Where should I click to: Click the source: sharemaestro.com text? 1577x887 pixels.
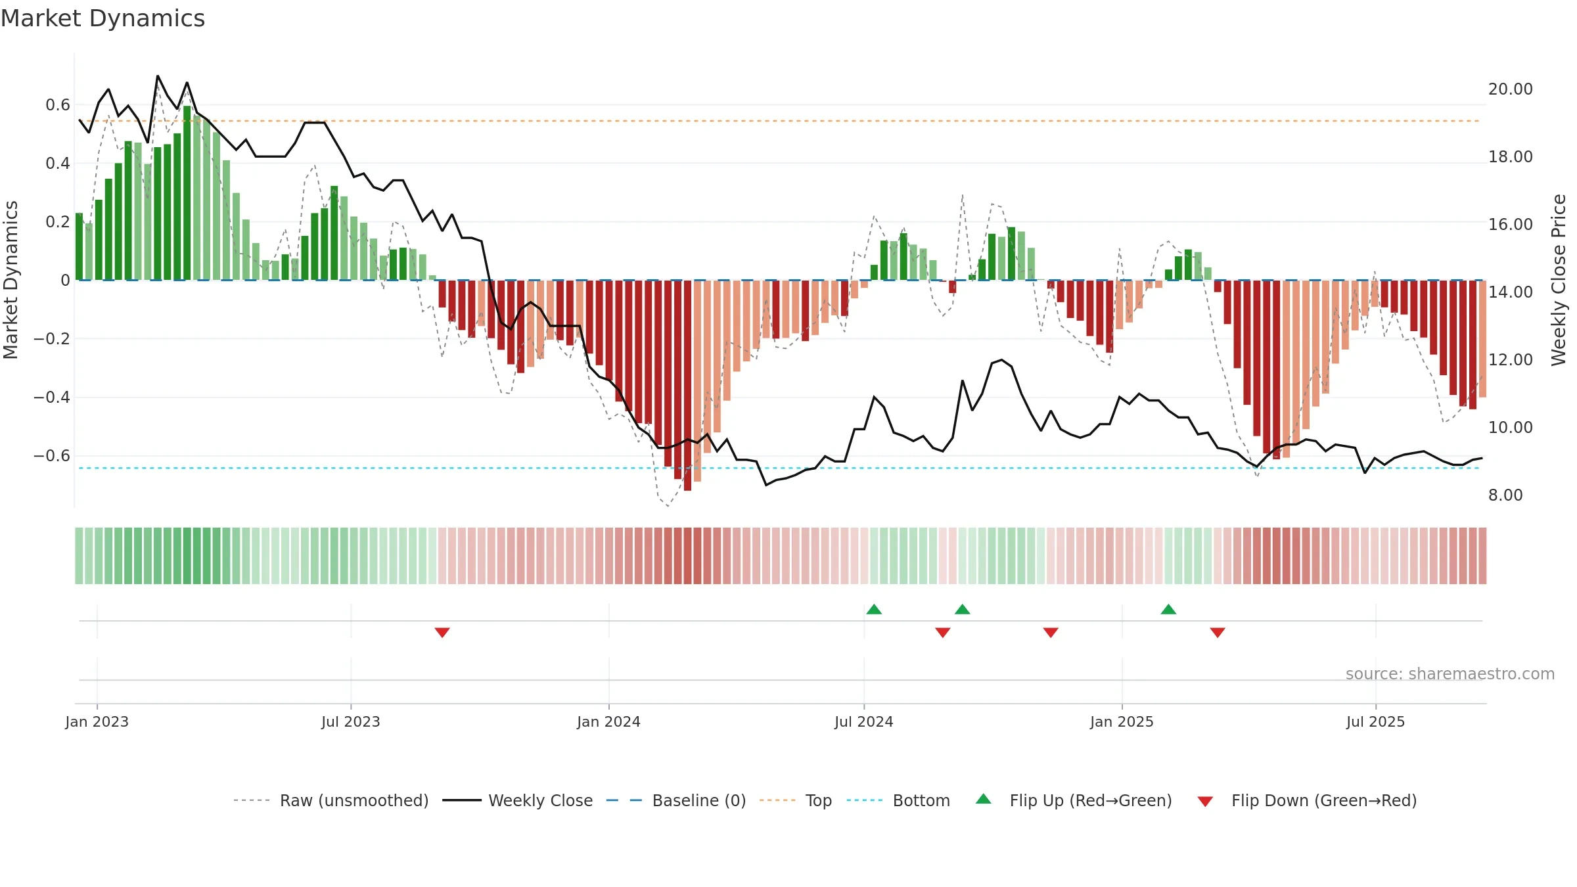click(1450, 673)
